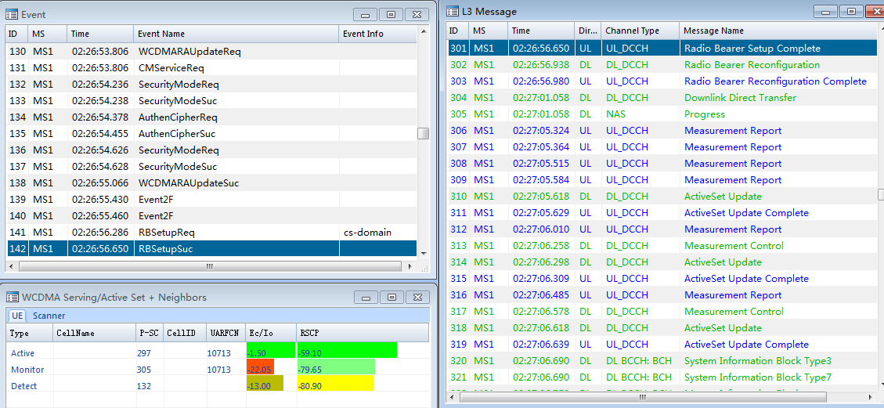Screen dimensions: 884x408
Task: Select Radio Bearer Setup Complete message
Action: (662, 48)
